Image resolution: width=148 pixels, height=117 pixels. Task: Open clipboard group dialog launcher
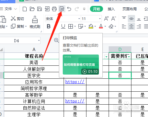tap(41, 32)
